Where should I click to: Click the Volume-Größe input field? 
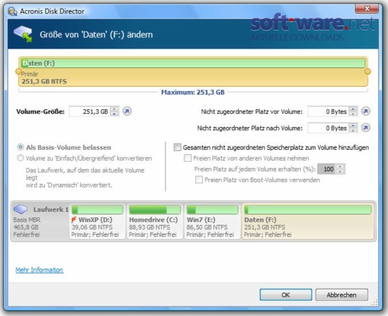tap(90, 111)
